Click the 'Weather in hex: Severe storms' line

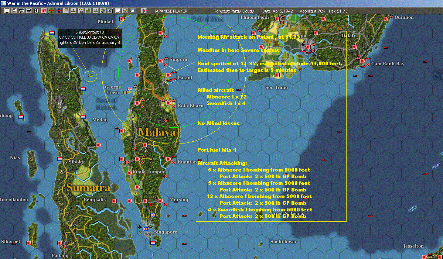238,50
